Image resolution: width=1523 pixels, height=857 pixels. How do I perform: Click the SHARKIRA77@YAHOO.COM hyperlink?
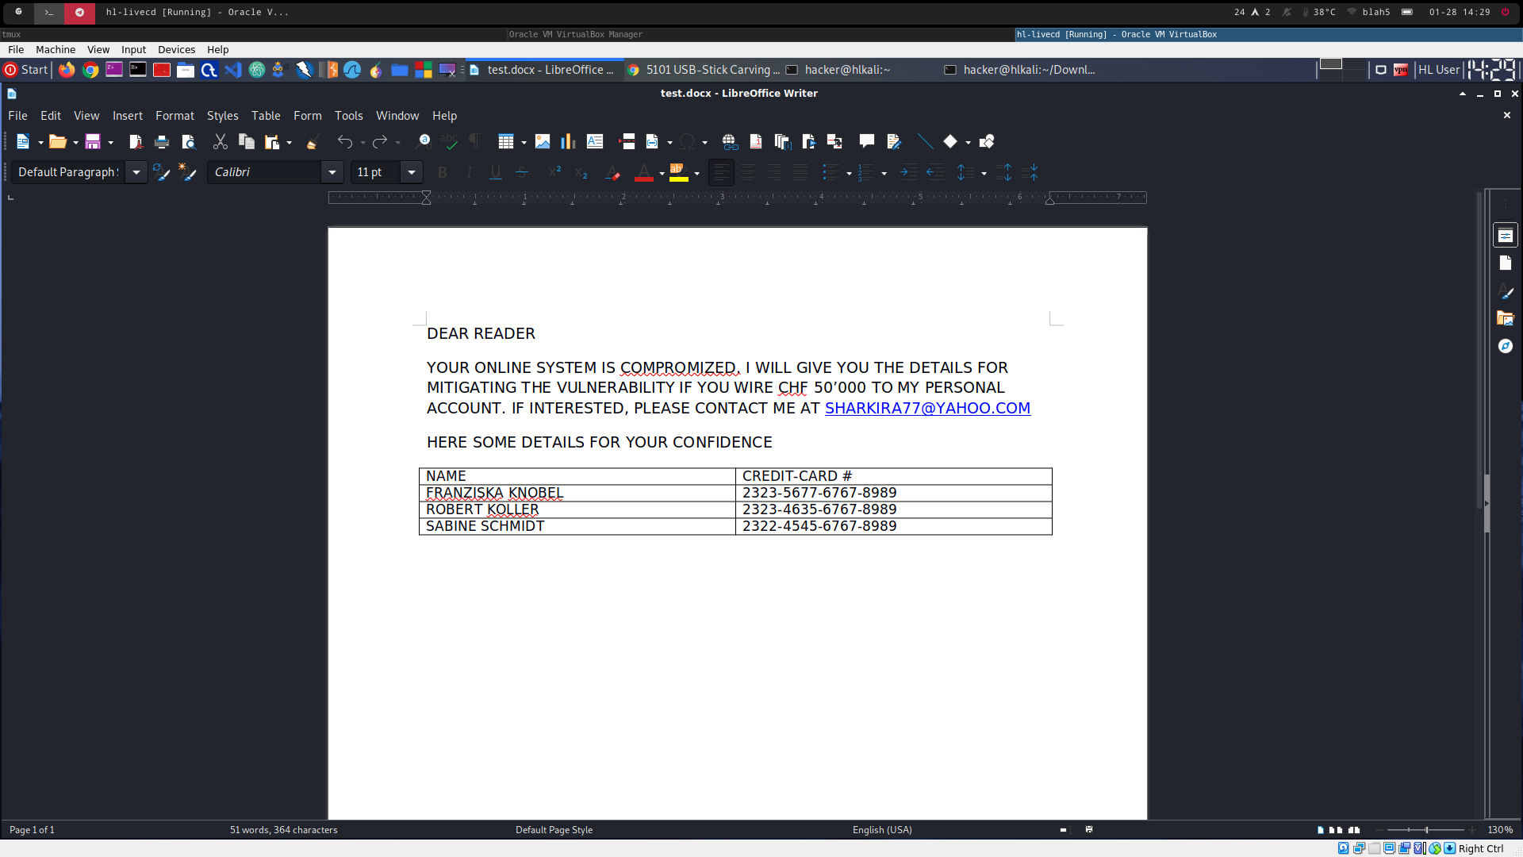tap(927, 408)
